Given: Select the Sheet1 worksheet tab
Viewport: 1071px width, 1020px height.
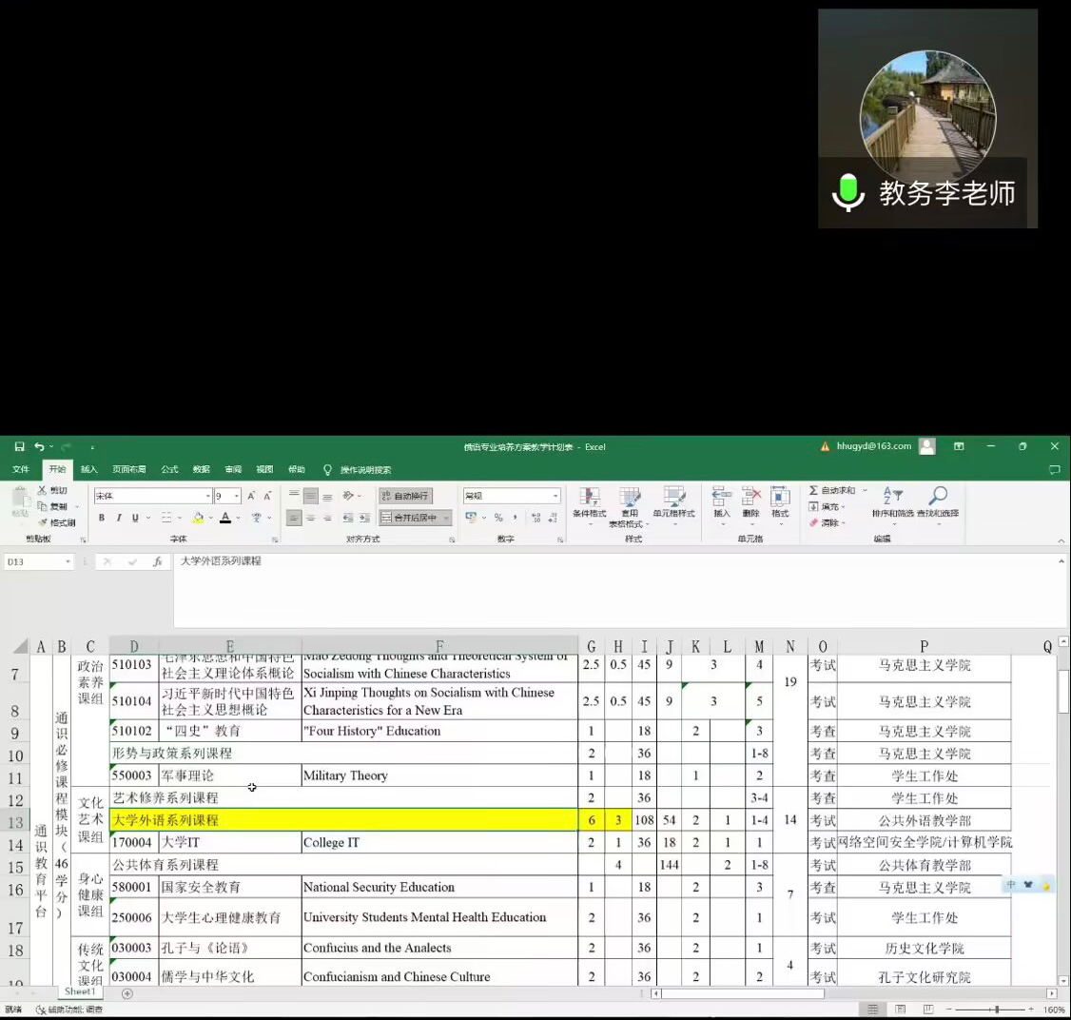Looking at the screenshot, I should (80, 991).
